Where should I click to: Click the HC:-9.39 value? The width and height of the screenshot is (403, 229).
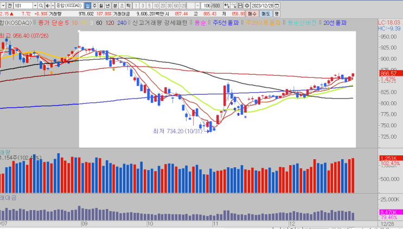coord(389,29)
